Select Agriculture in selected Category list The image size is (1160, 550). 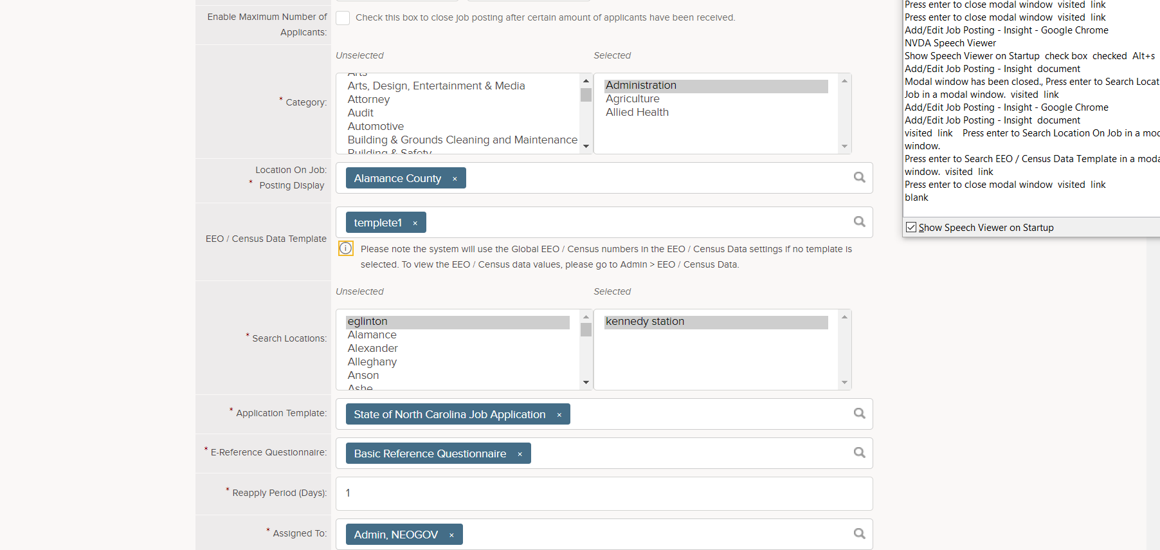[x=632, y=98]
